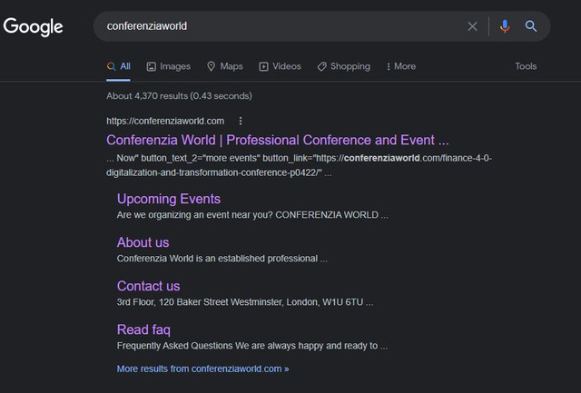
Task: Click the 'About 4,370 results' count text
Action: (x=179, y=96)
